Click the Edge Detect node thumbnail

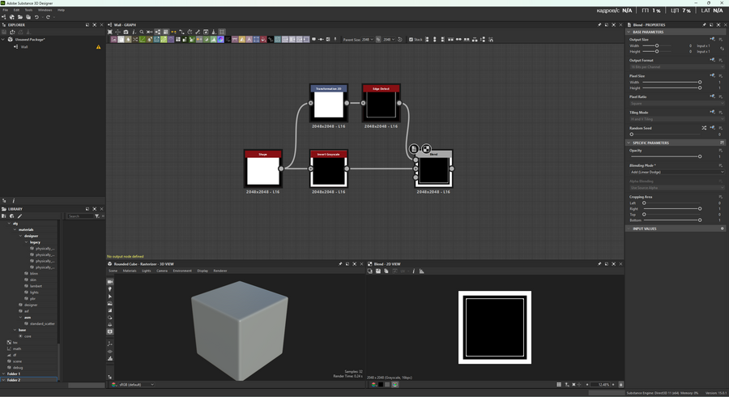pos(381,105)
